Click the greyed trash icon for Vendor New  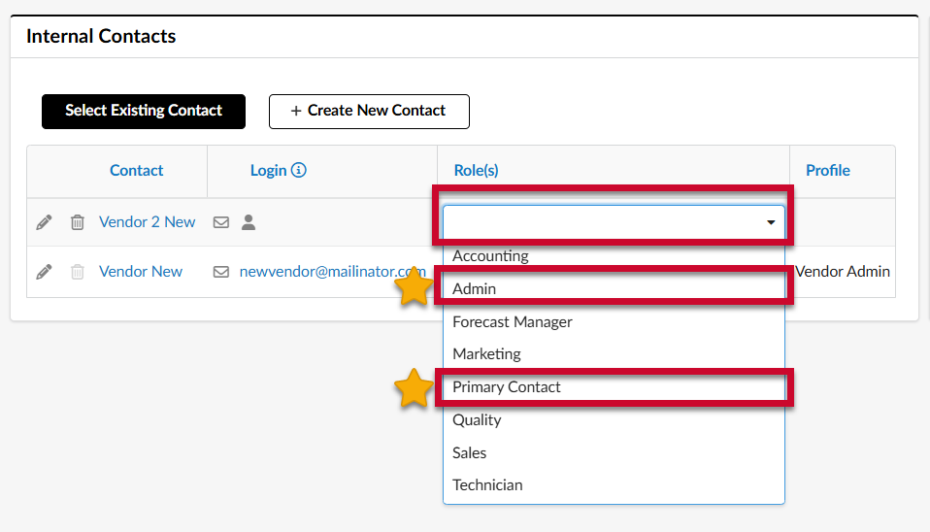tap(77, 272)
